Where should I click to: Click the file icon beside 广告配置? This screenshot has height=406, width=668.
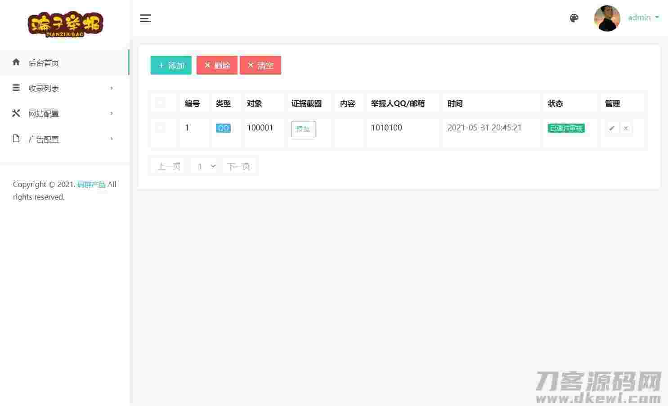click(16, 138)
